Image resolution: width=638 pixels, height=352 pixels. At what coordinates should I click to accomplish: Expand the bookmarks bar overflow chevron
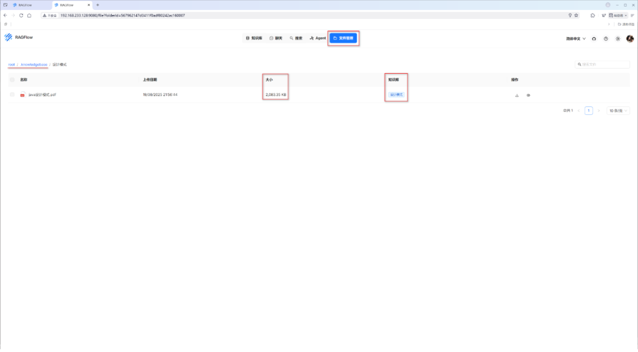(608, 24)
